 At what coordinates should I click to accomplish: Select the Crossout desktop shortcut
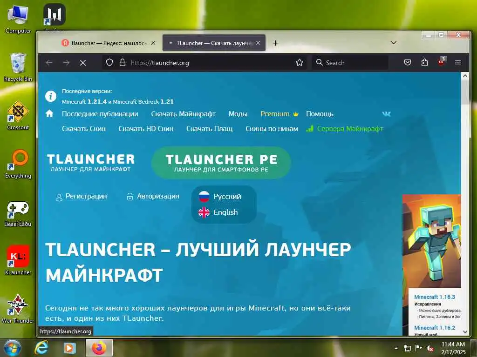pos(18,116)
